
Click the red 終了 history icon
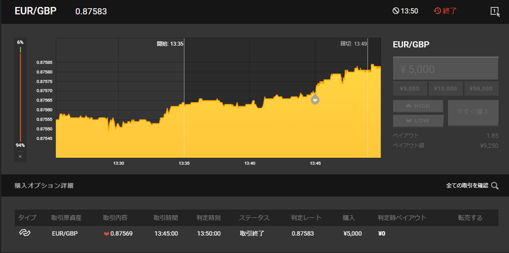(x=437, y=11)
